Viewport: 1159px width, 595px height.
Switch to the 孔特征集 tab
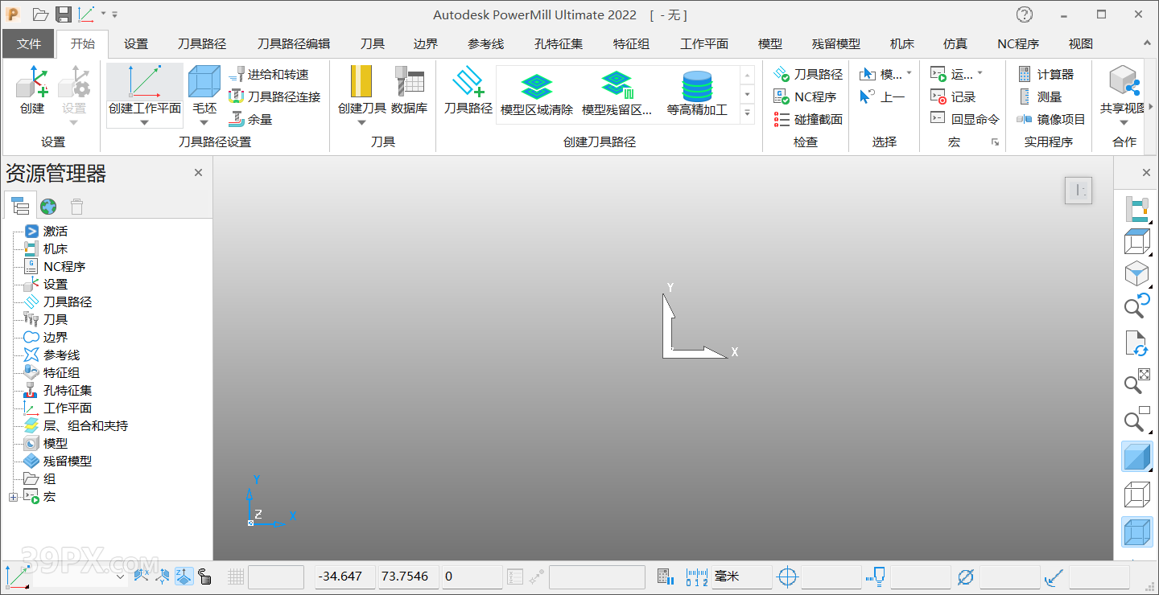pyautogui.click(x=559, y=44)
